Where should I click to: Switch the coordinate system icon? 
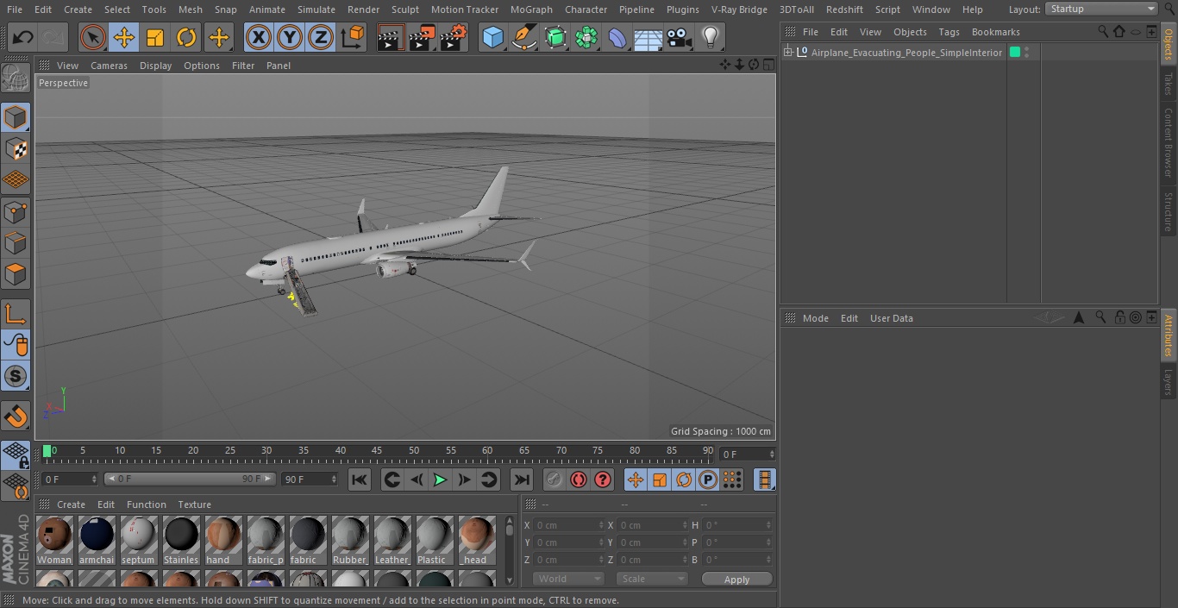pyautogui.click(x=353, y=37)
